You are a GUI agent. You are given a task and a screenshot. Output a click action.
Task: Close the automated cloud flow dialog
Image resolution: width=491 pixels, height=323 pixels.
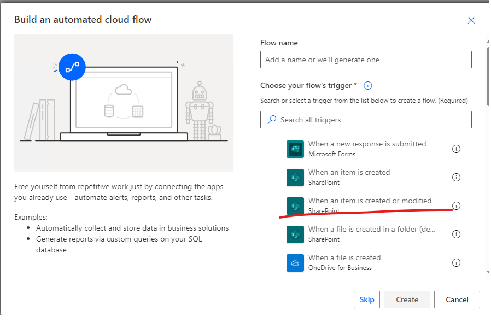(471, 20)
